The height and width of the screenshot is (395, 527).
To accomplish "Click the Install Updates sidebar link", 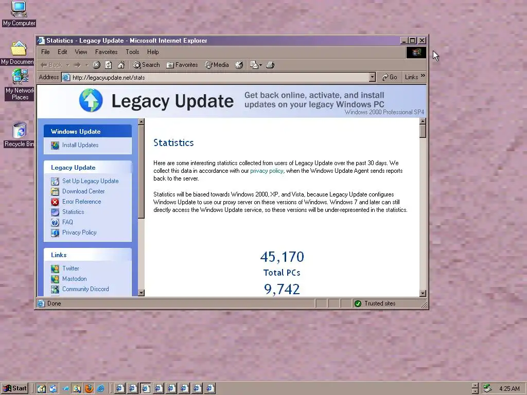I will point(80,145).
